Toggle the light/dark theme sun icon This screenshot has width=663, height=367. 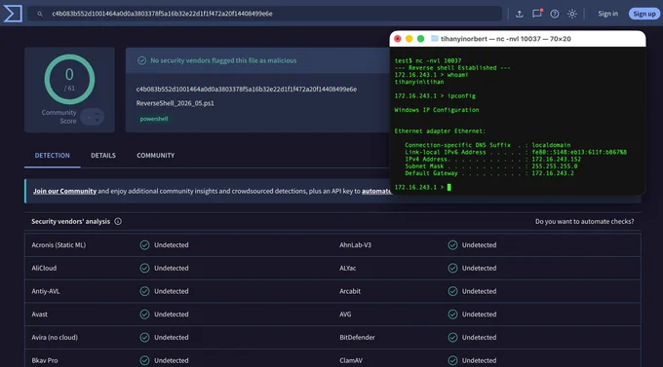[x=572, y=14]
